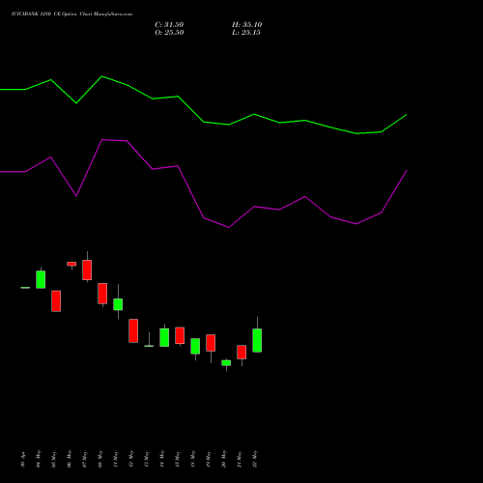Screen dimensions: 483x483
Task: Click the red candlestick for 07 May
Action: pyautogui.click(x=87, y=270)
